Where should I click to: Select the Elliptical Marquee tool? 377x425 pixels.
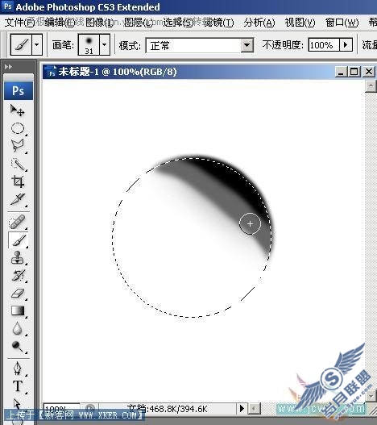18,128
